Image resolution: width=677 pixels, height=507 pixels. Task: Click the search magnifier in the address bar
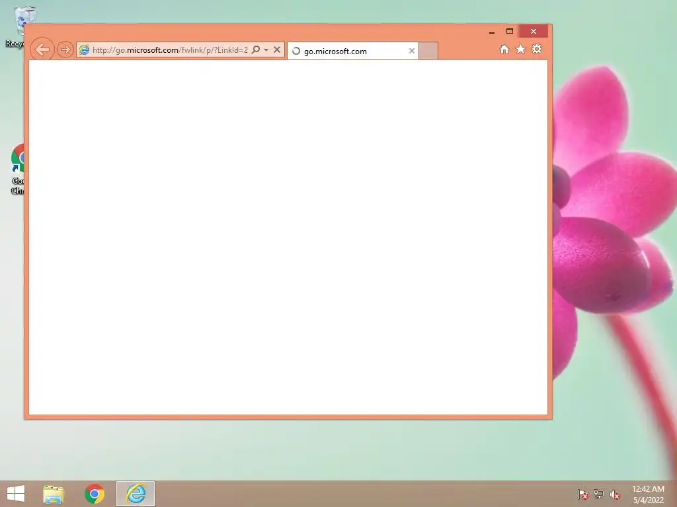[x=256, y=50]
